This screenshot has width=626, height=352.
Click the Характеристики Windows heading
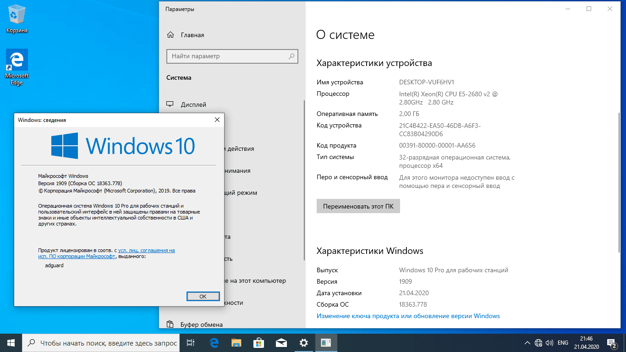[x=370, y=251]
